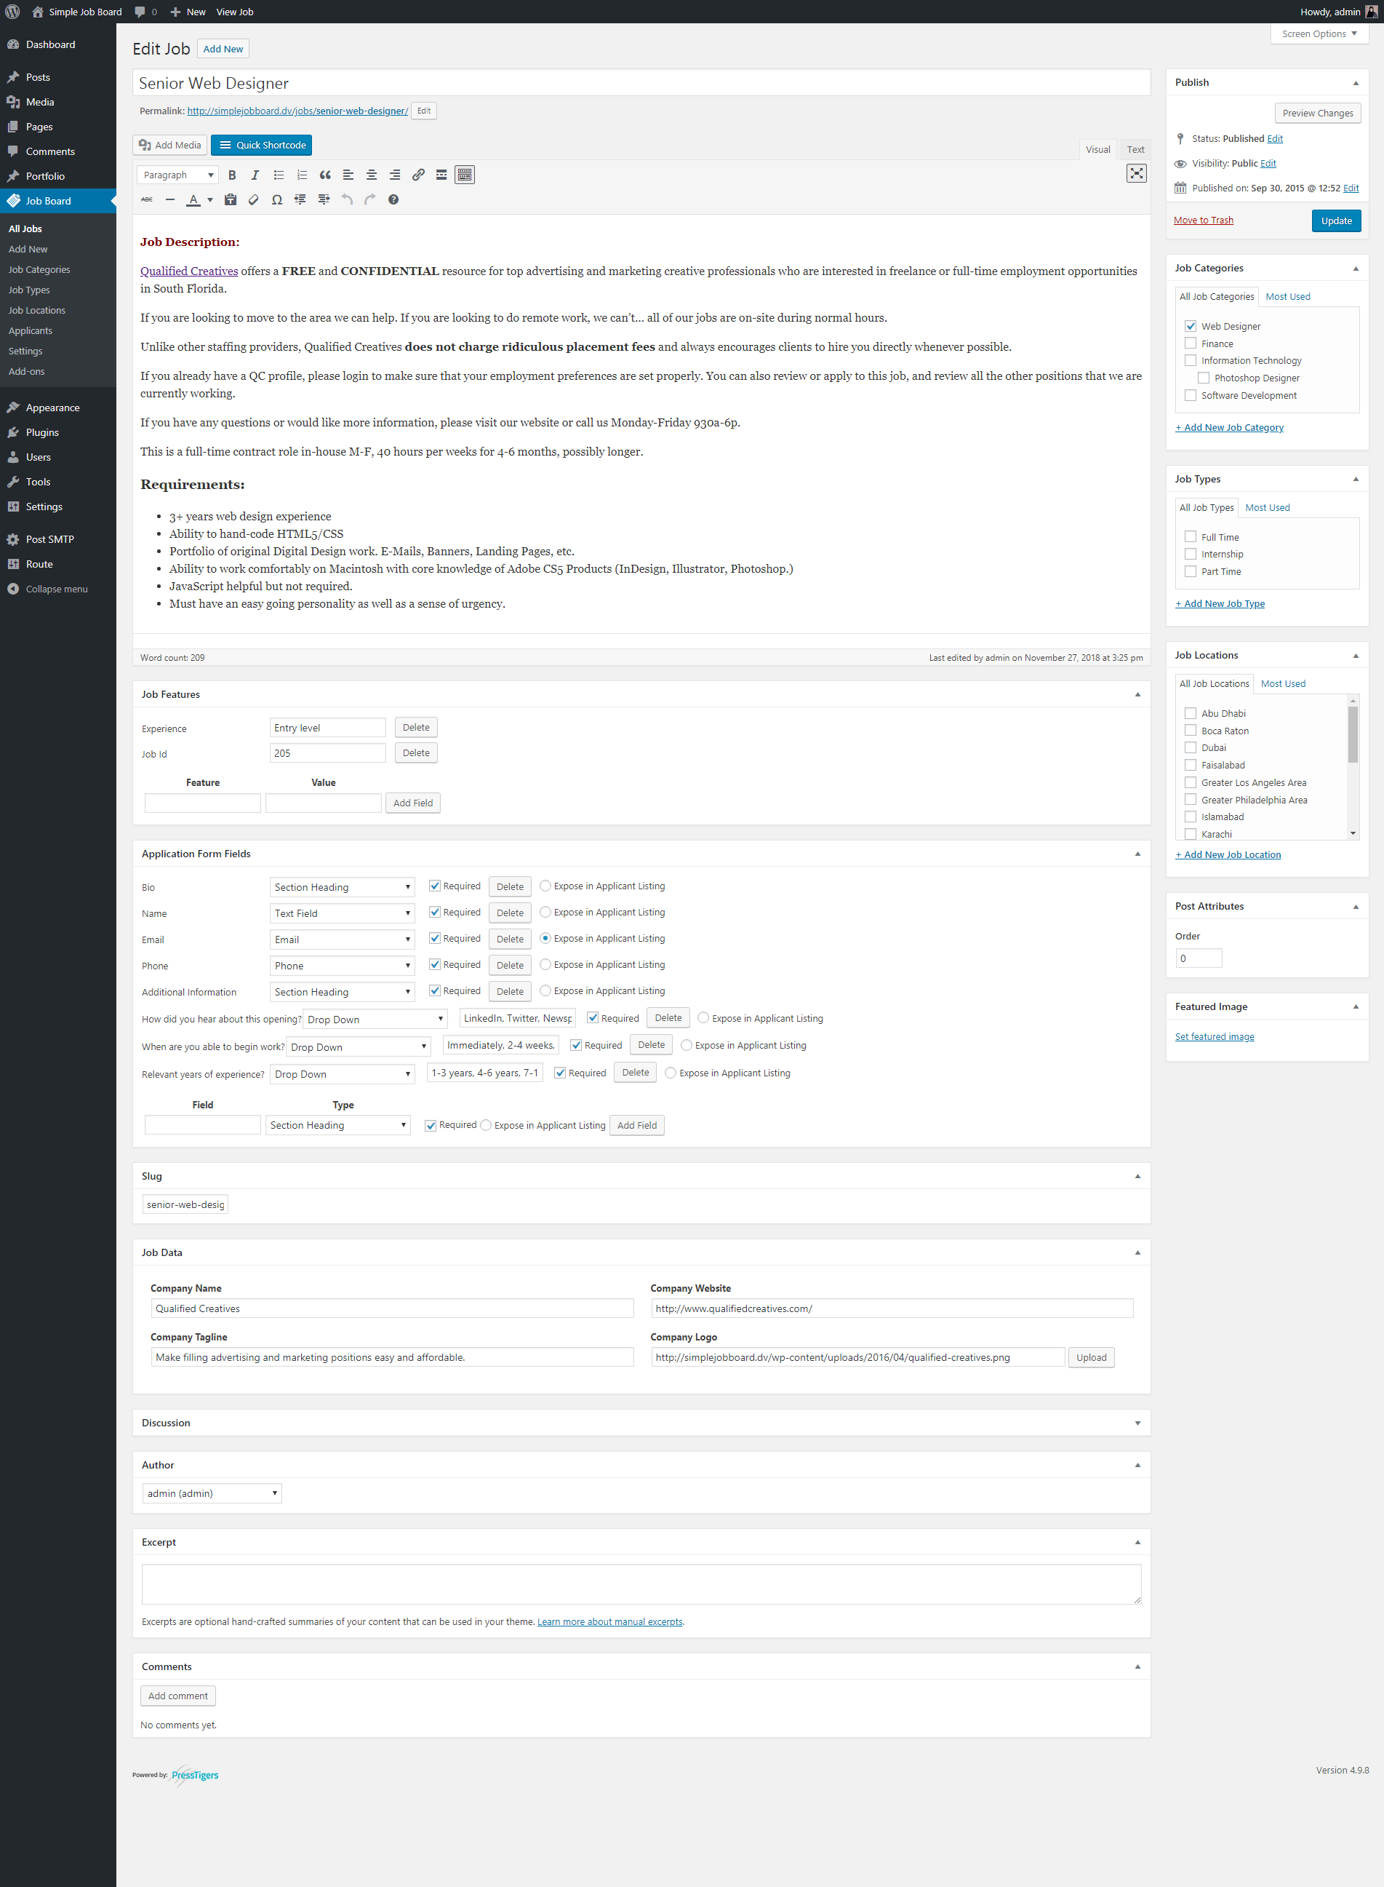Open the Paragraph format dropdown

click(177, 175)
